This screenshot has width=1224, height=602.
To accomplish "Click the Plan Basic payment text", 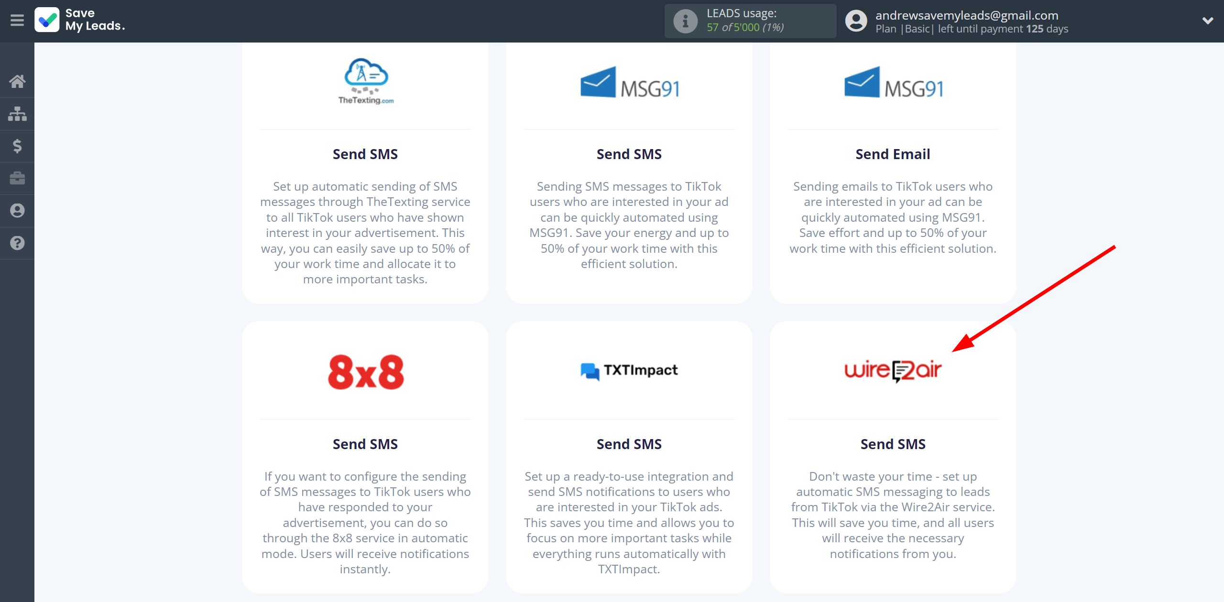I will coord(972,29).
